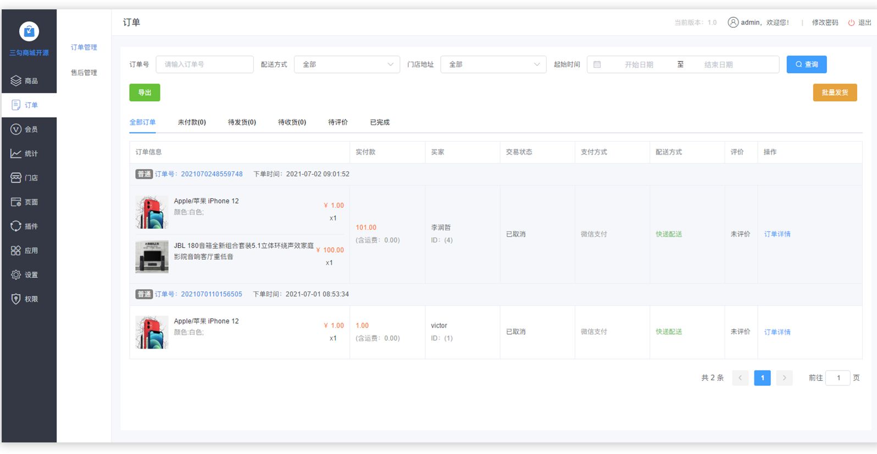Screen dimensions: 877x454
Task: Open the 权限 permissions shield icon
Action: (16, 298)
